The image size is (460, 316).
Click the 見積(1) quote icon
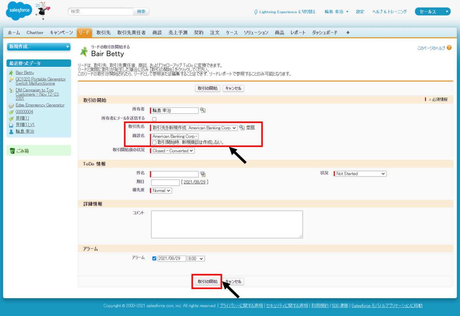point(11,118)
